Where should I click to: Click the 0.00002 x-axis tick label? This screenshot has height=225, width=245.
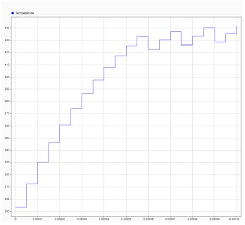point(59,219)
